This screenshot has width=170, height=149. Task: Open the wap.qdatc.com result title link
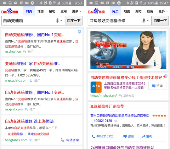pyautogui.click(x=32, y=64)
